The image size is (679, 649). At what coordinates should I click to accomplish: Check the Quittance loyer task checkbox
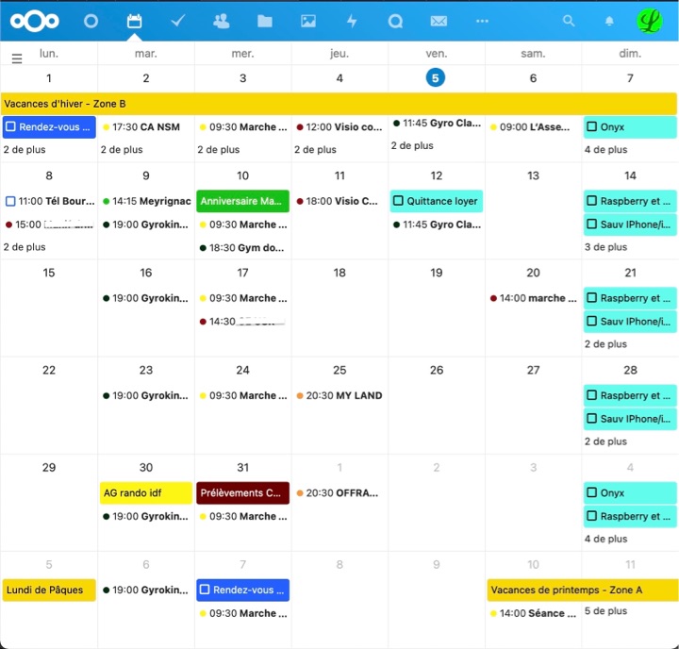pos(398,201)
